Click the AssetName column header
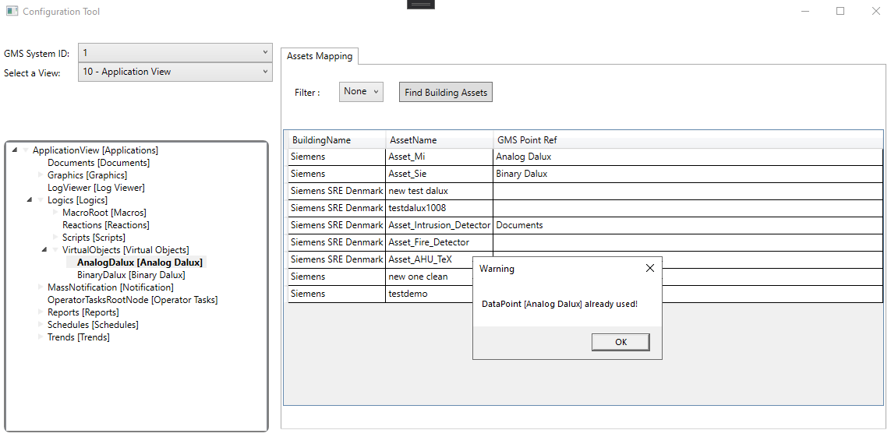The width and height of the screenshot is (891, 437). point(413,140)
